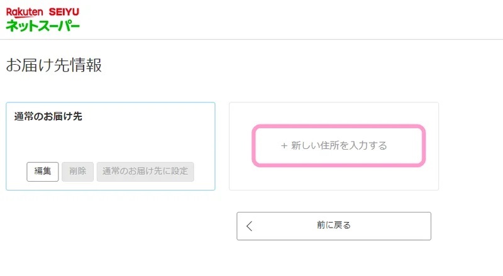Click the 前に戻る text label

(334, 225)
